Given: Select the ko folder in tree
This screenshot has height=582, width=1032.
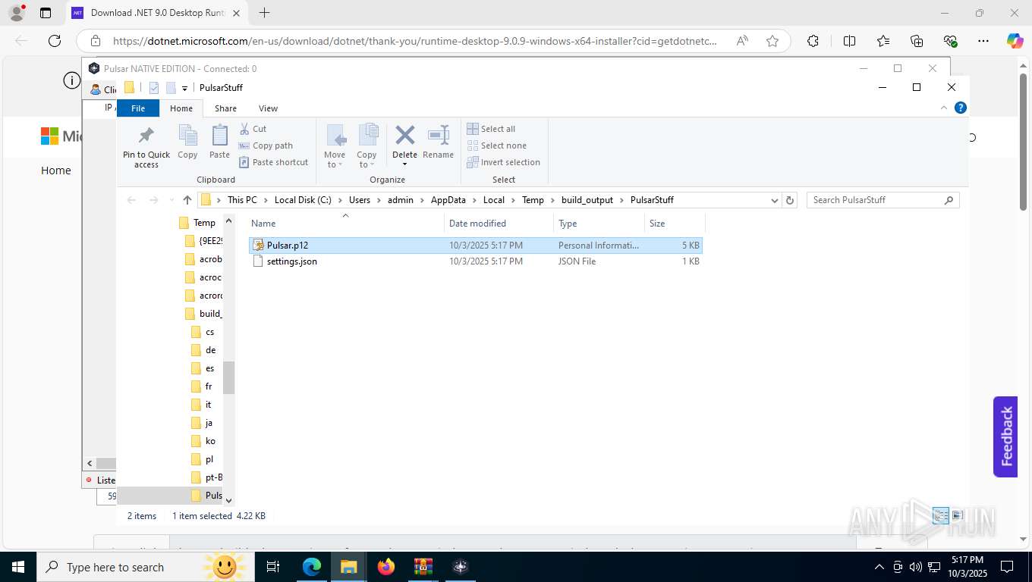Looking at the screenshot, I should click(x=203, y=441).
